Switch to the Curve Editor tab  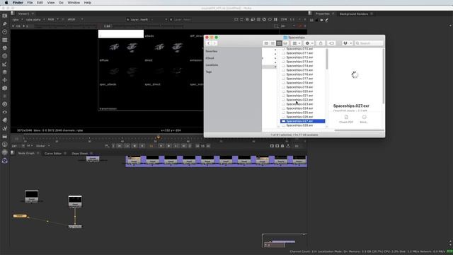(x=53, y=153)
